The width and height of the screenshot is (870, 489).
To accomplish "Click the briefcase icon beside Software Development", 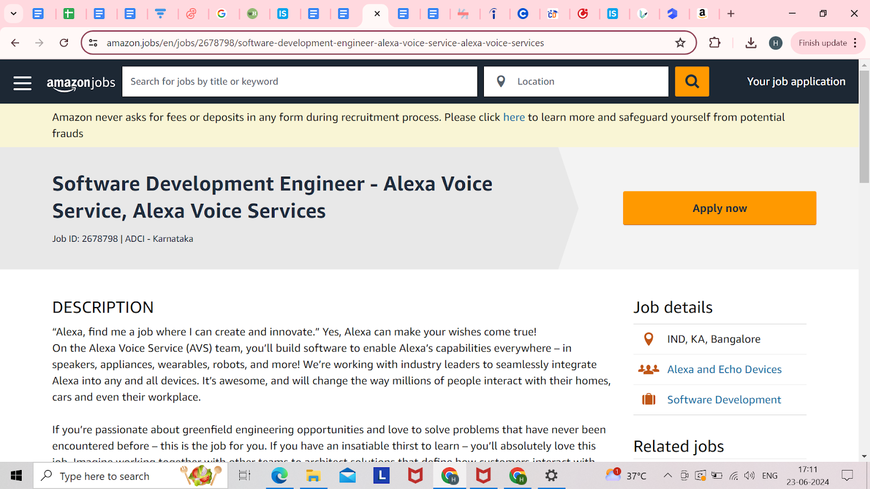I will (649, 399).
